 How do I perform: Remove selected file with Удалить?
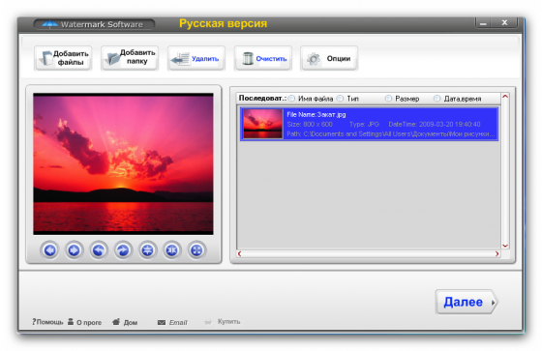click(196, 58)
